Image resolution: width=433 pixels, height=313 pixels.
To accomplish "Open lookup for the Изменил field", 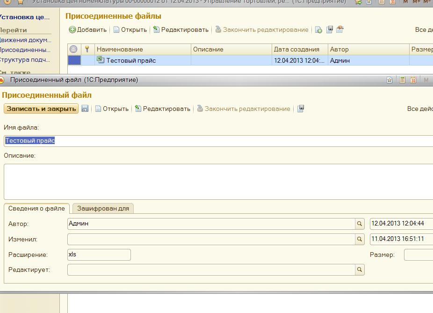I will (360, 239).
